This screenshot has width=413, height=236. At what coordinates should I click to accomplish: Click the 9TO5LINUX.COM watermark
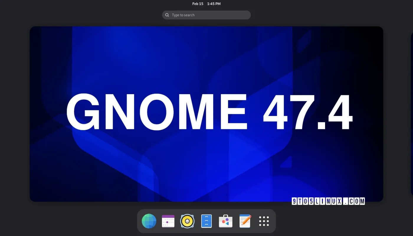click(x=328, y=201)
